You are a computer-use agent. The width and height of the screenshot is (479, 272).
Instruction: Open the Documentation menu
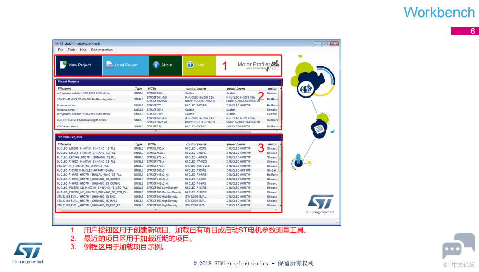point(102,50)
